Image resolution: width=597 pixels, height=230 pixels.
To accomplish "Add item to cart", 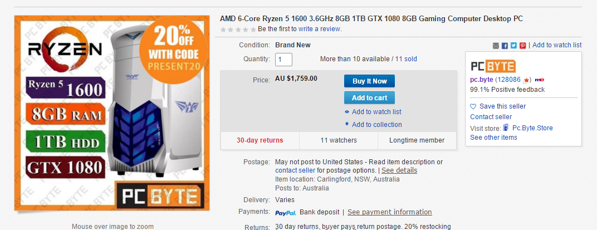I will (x=369, y=98).
